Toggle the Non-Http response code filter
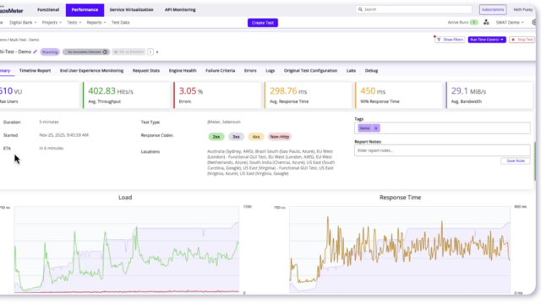Screen dimensions: 541x304 280,137
